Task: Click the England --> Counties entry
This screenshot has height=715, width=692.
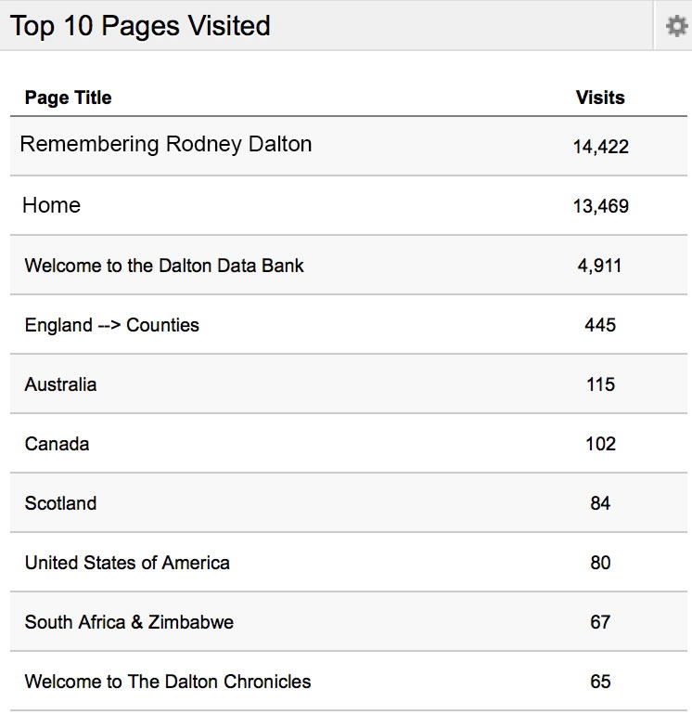Action: 112,325
